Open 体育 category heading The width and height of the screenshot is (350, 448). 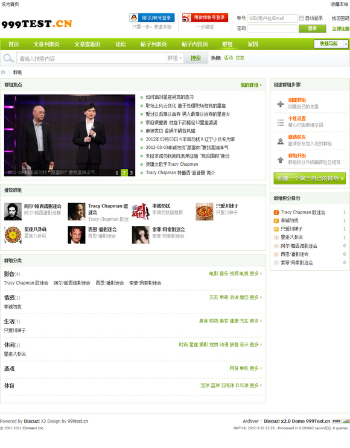click(x=9, y=386)
